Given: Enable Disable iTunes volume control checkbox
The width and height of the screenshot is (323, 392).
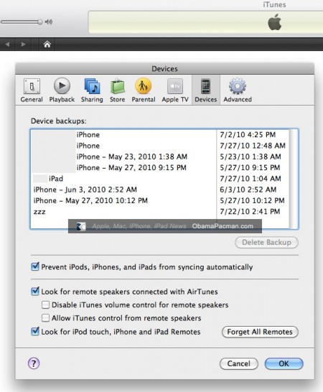Looking at the screenshot, I should coord(45,304).
